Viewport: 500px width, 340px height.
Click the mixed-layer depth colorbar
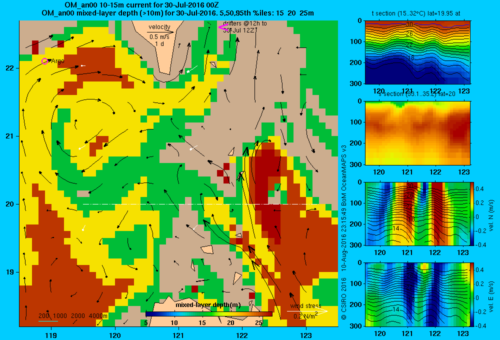coord(209,314)
